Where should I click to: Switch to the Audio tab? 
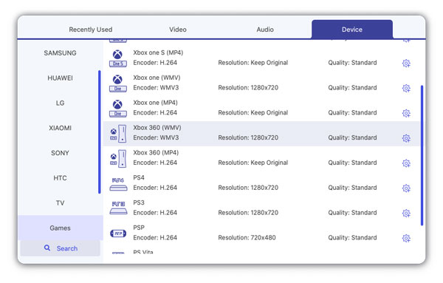pos(265,30)
